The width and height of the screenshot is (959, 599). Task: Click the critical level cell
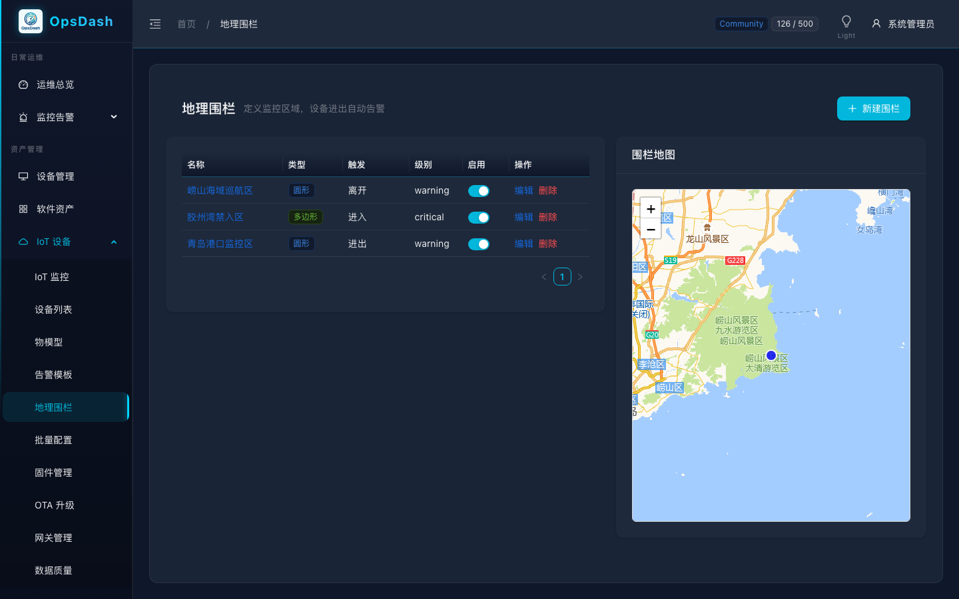[x=430, y=217]
